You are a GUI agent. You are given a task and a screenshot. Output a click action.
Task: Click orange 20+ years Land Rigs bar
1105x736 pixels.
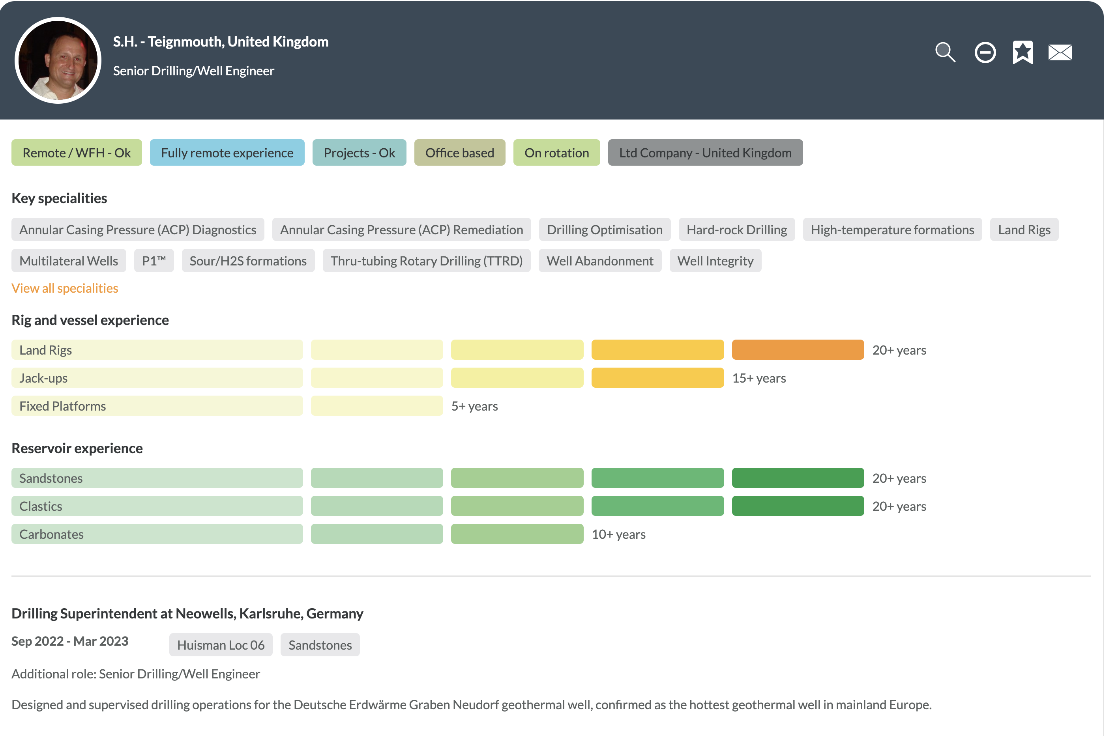pos(798,350)
